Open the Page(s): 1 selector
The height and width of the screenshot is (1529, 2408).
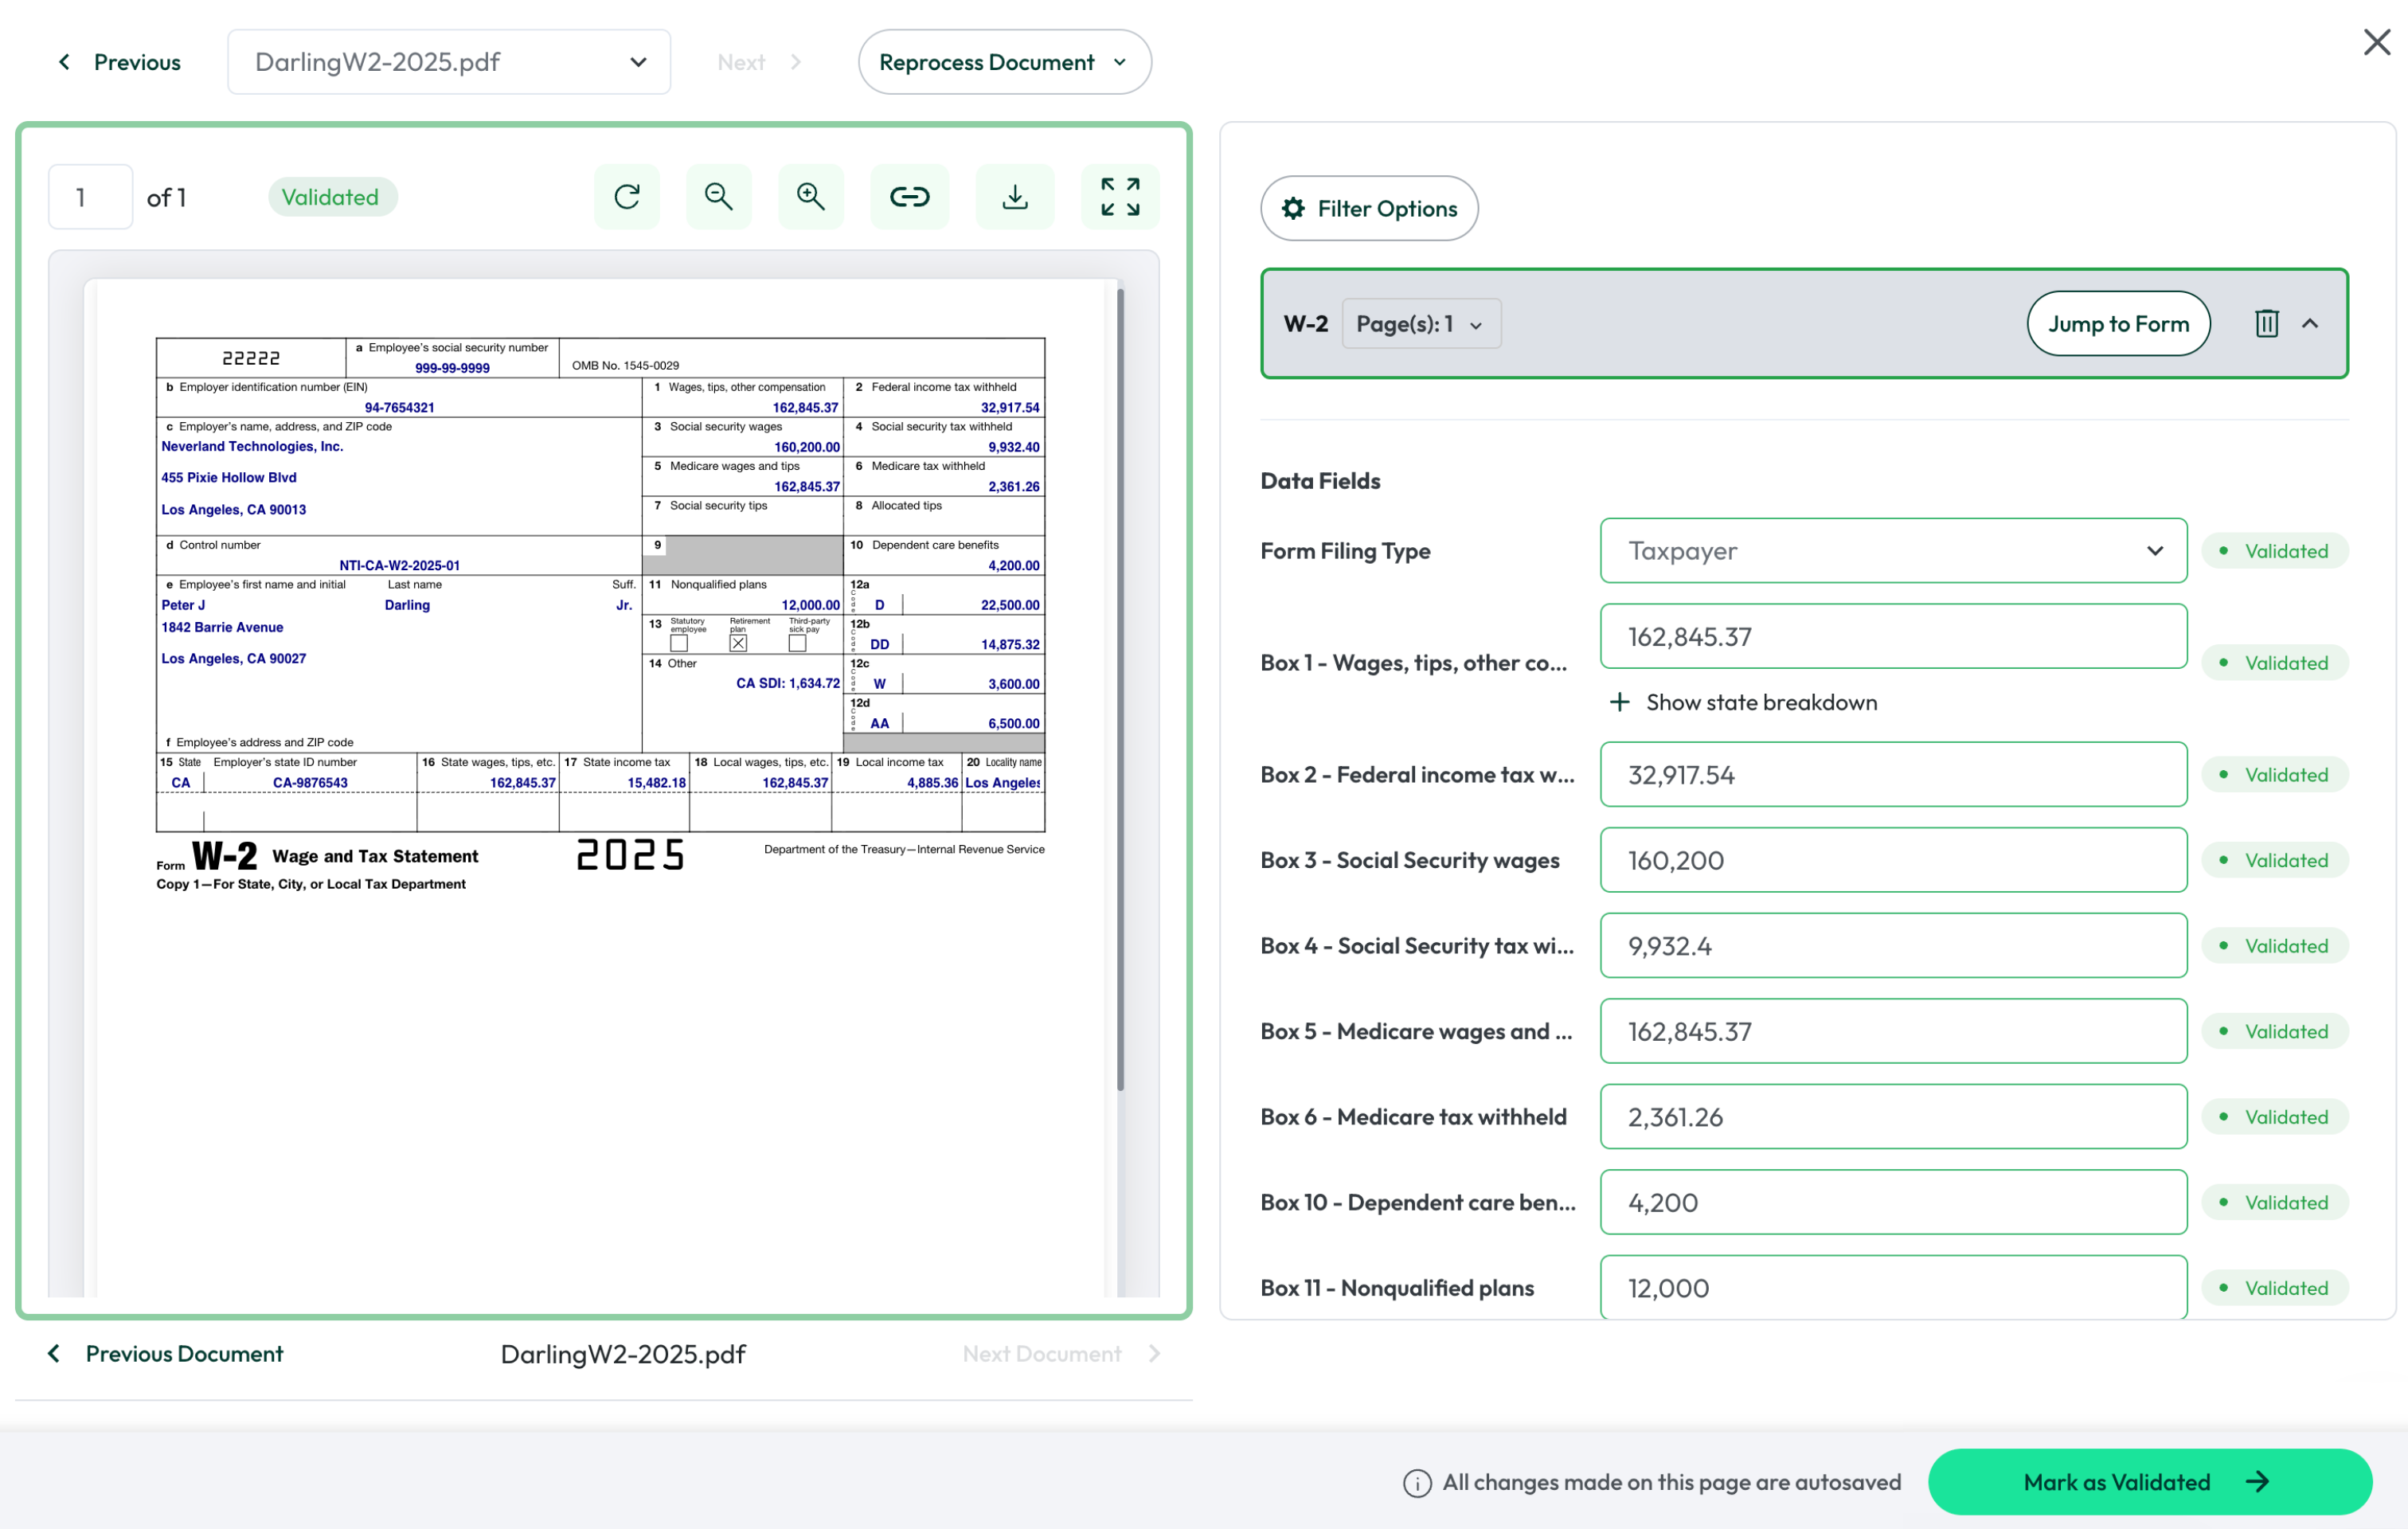click(x=1420, y=324)
